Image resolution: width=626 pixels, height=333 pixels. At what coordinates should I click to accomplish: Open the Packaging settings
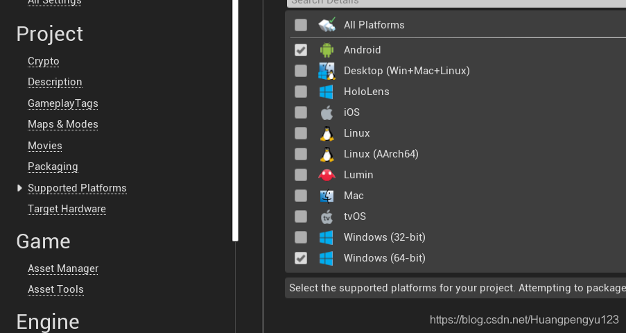[53, 166]
